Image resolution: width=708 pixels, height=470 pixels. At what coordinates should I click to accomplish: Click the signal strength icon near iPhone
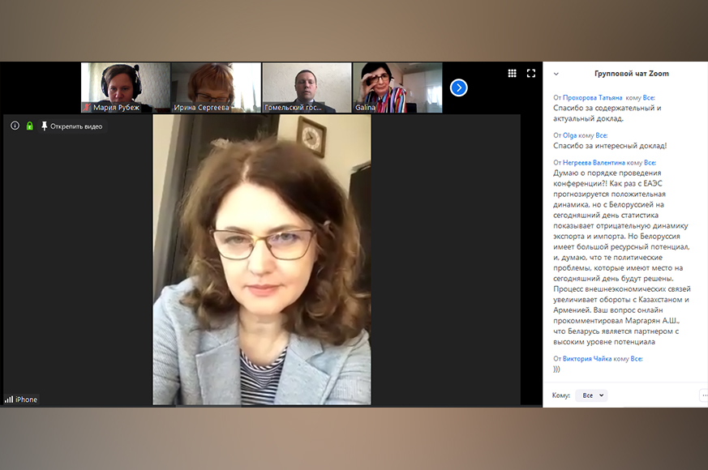[9, 399]
